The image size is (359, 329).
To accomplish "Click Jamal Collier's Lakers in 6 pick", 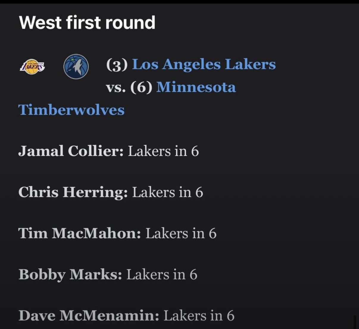I will coord(163,151).
